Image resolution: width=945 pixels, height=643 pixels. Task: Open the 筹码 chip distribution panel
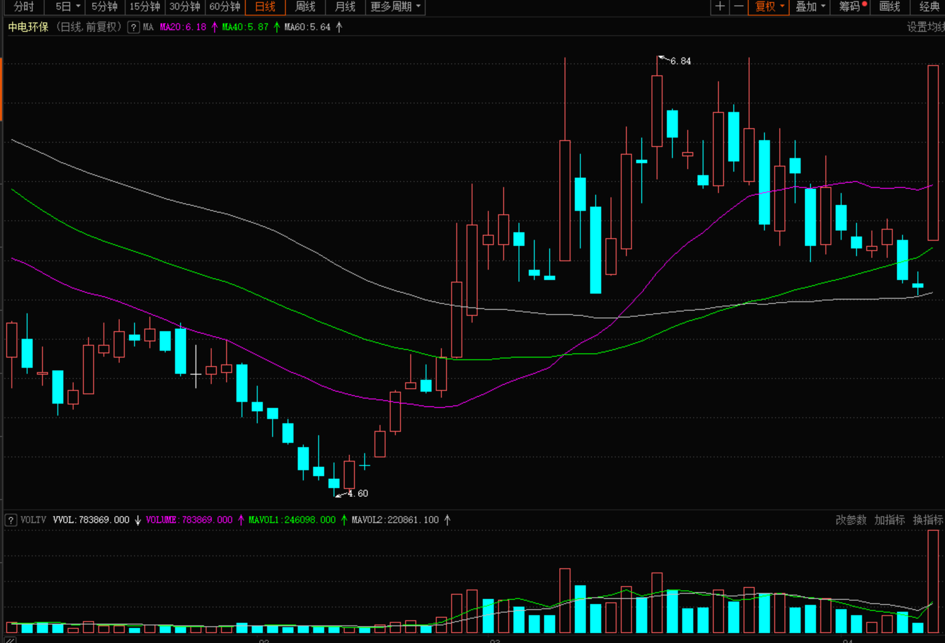coord(851,7)
